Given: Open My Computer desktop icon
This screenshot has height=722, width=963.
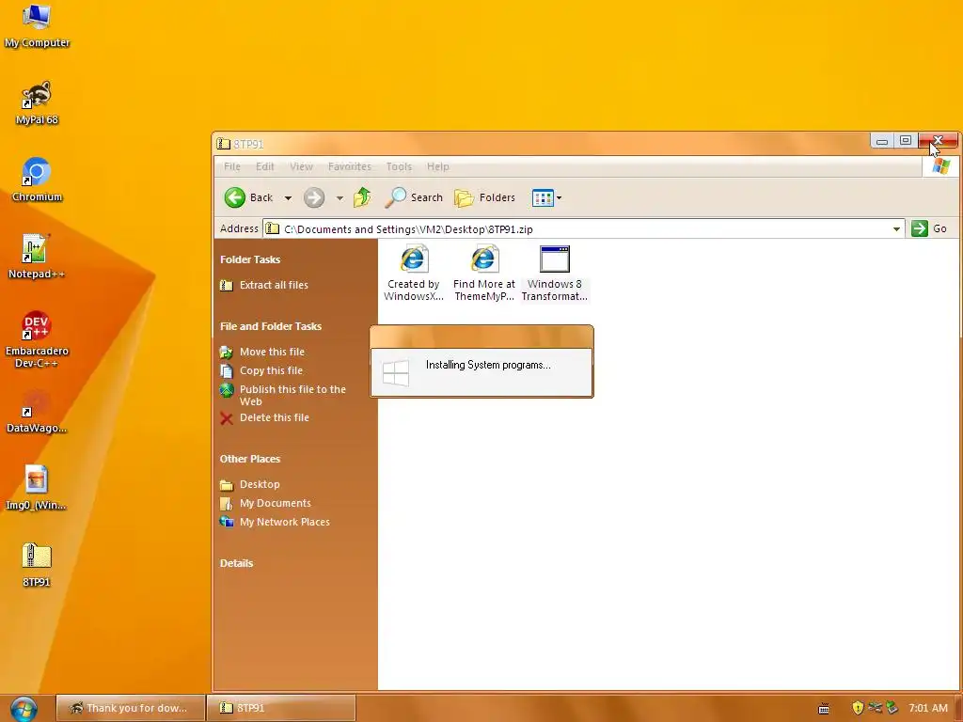Looking at the screenshot, I should click(37, 25).
